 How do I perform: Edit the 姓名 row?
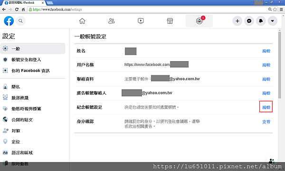coord(266,51)
